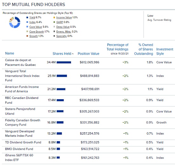Click the 13.2M shares held value

[52, 134]
